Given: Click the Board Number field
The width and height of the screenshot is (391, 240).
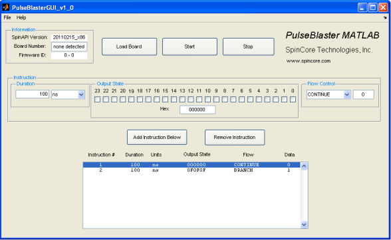Looking at the screenshot, I should tap(69, 47).
